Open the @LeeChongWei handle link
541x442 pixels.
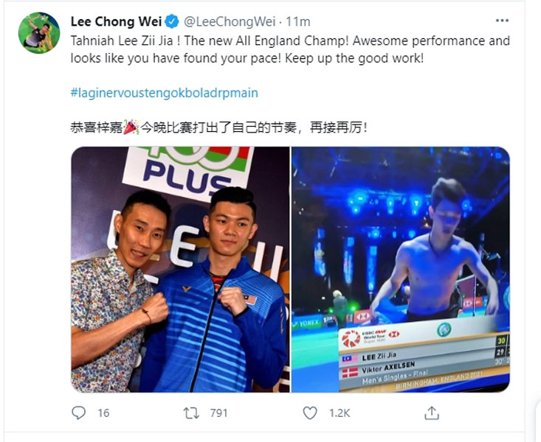coord(230,21)
